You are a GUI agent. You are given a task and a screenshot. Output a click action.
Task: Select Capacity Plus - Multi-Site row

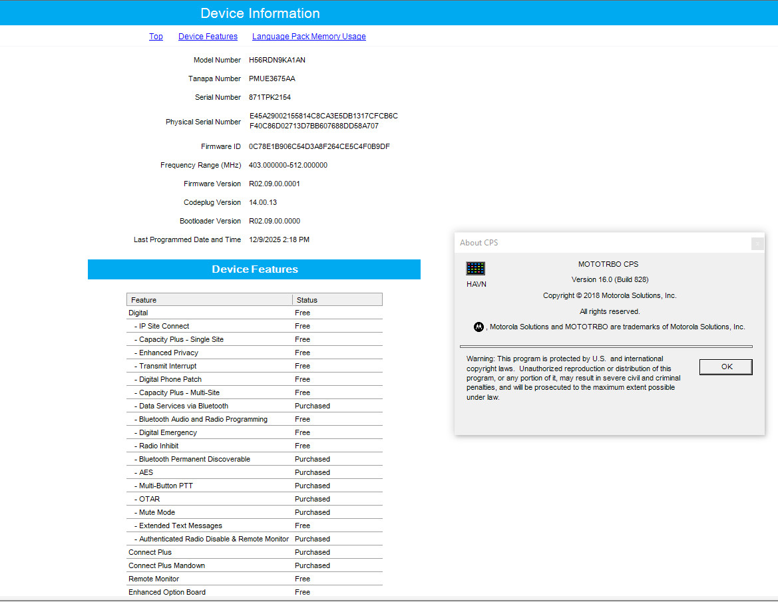254,392
